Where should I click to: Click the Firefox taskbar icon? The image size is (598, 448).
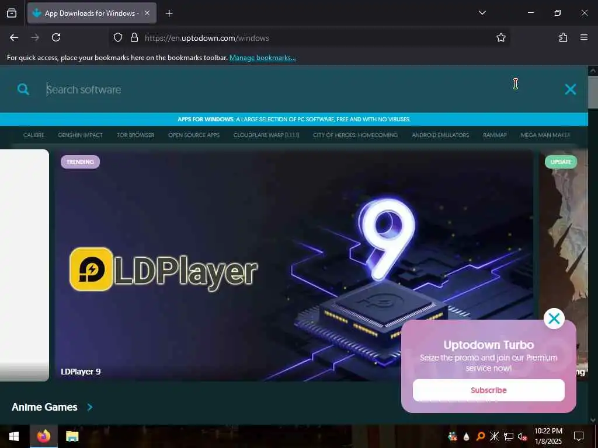pyautogui.click(x=43, y=436)
